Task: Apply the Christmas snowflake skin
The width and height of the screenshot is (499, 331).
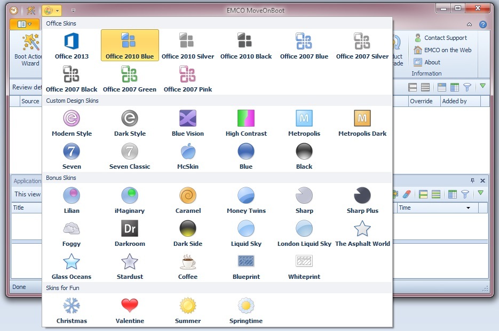Action: pyautogui.click(x=72, y=310)
